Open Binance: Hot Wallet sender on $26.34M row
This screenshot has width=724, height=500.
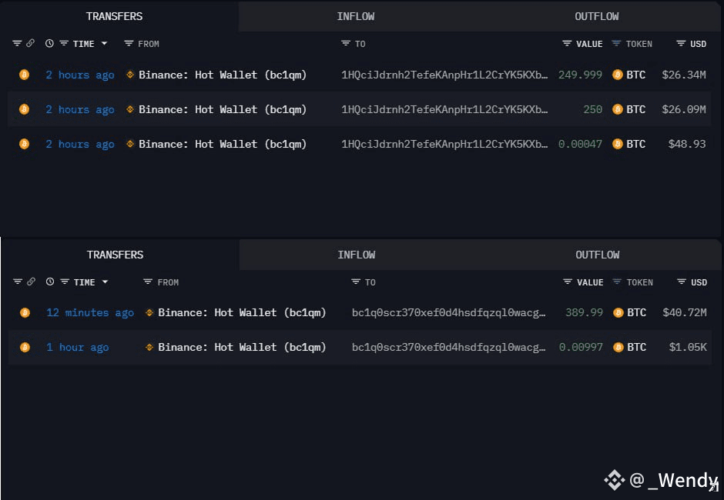223,75
